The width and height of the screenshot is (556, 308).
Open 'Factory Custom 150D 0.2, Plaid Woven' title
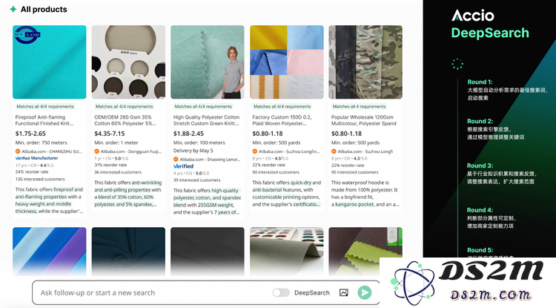[x=282, y=120]
